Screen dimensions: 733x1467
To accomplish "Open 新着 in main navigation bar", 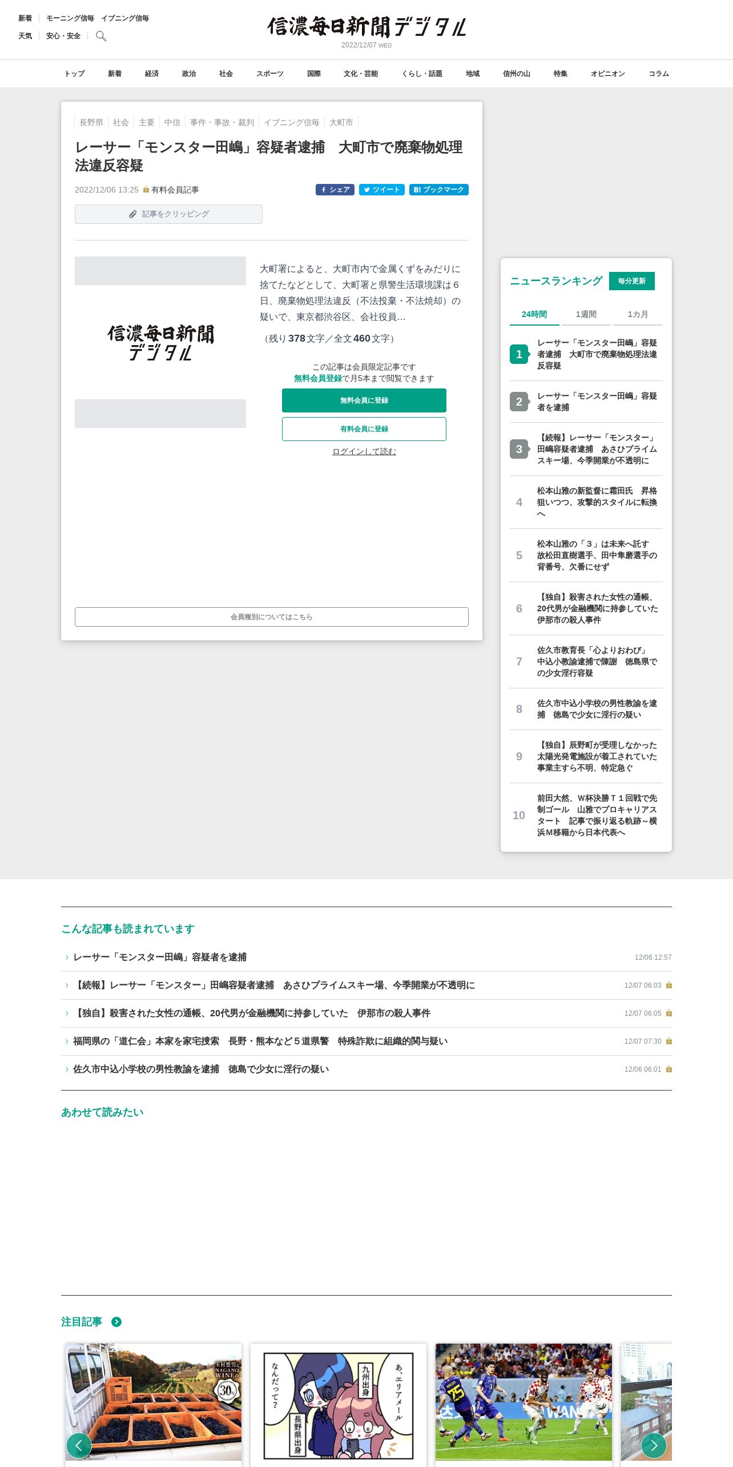I will click(x=115, y=74).
